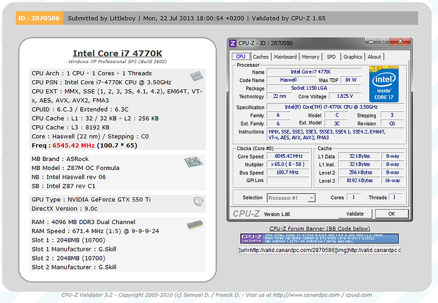The width and height of the screenshot is (438, 303).
Task: Click the orange ID : 2870586 label
Action: tap(39, 18)
